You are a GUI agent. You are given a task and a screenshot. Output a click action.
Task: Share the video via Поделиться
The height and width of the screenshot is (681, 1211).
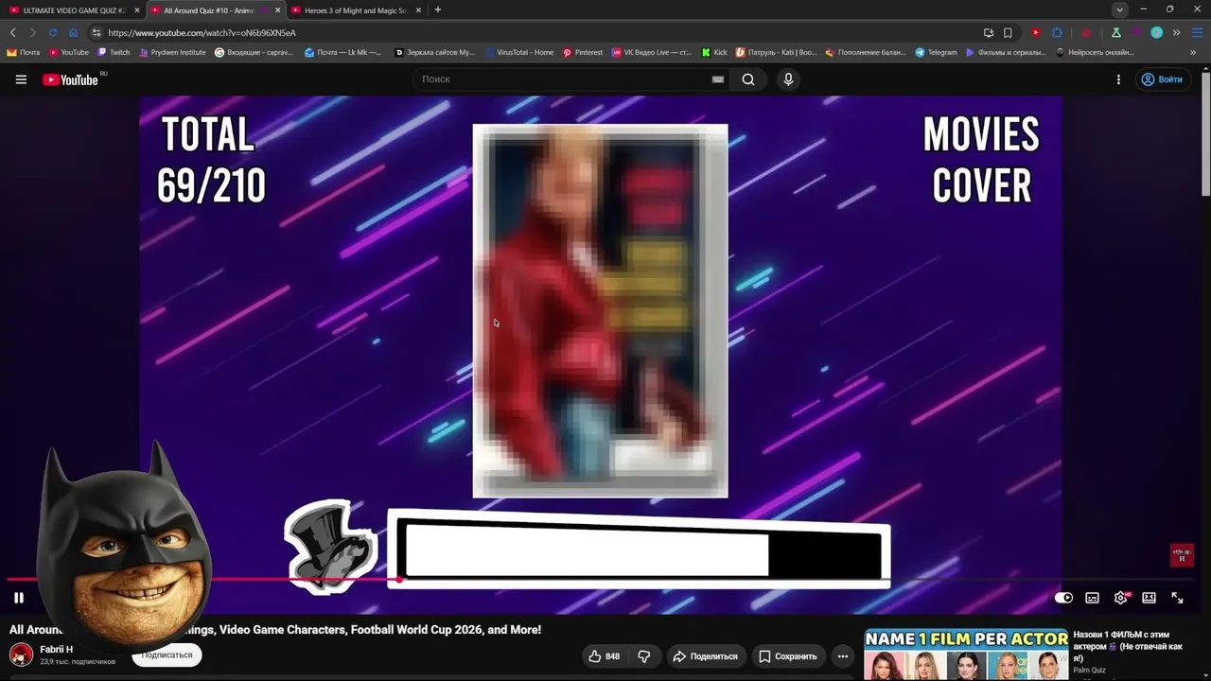(705, 656)
